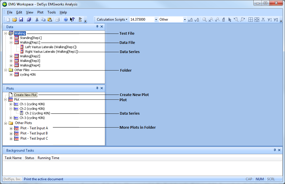Select Plot - Test Input C
The width and height of the screenshot is (285, 184).
[x=34, y=138]
